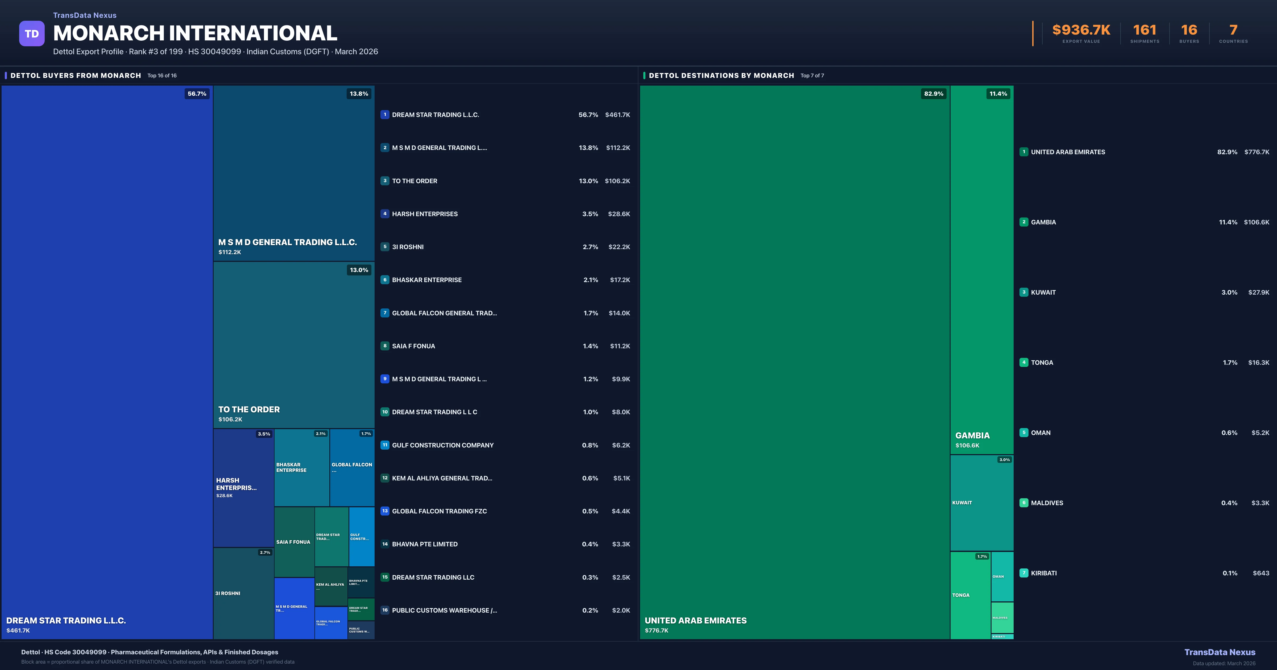This screenshot has width=1277, height=670.
Task: Click the TransData Nexus footer link
Action: 1220,652
